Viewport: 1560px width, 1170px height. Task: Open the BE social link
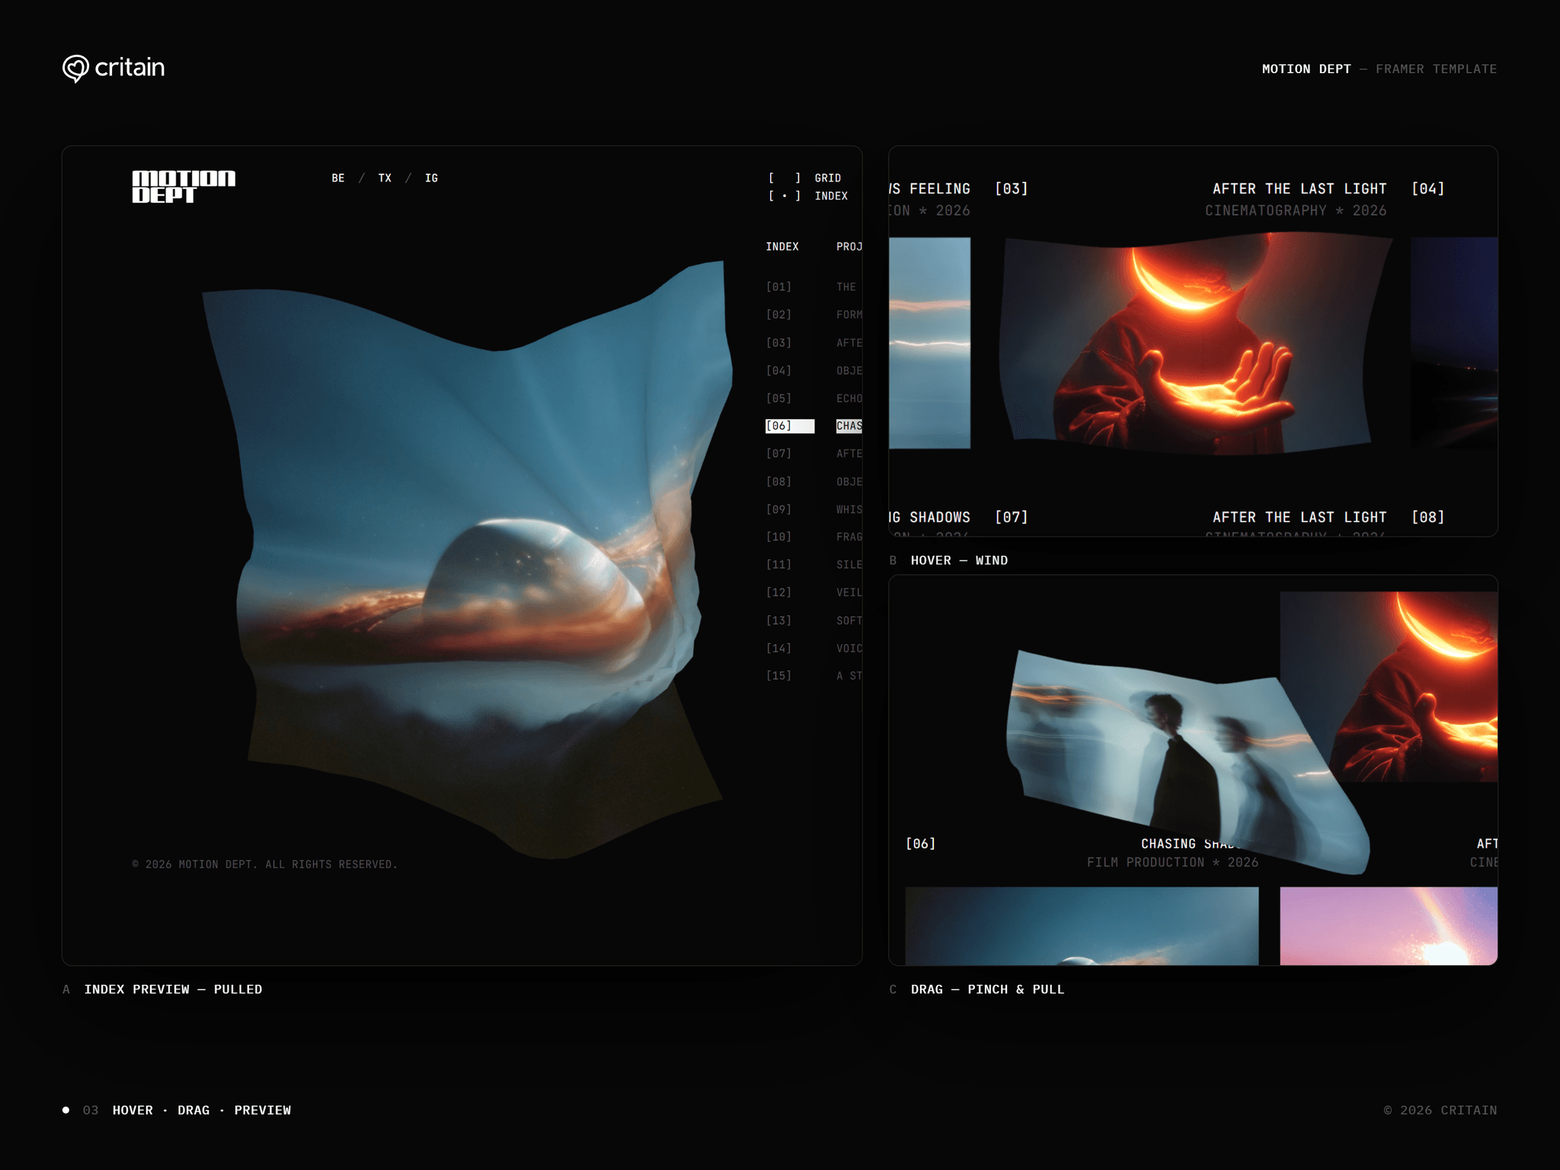pos(338,178)
